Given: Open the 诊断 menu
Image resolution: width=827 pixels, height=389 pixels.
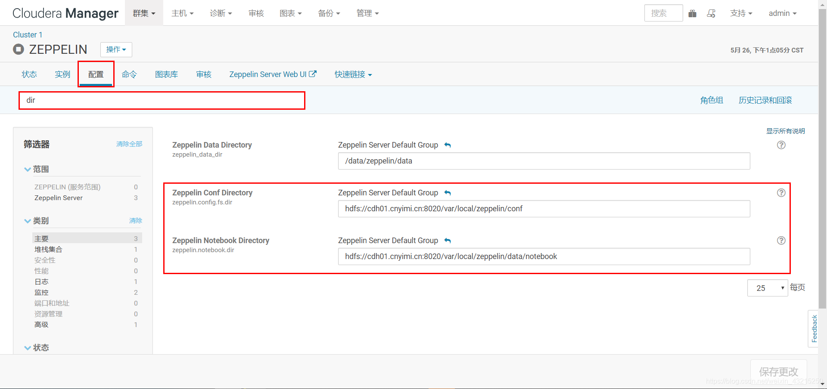Looking at the screenshot, I should pyautogui.click(x=221, y=13).
